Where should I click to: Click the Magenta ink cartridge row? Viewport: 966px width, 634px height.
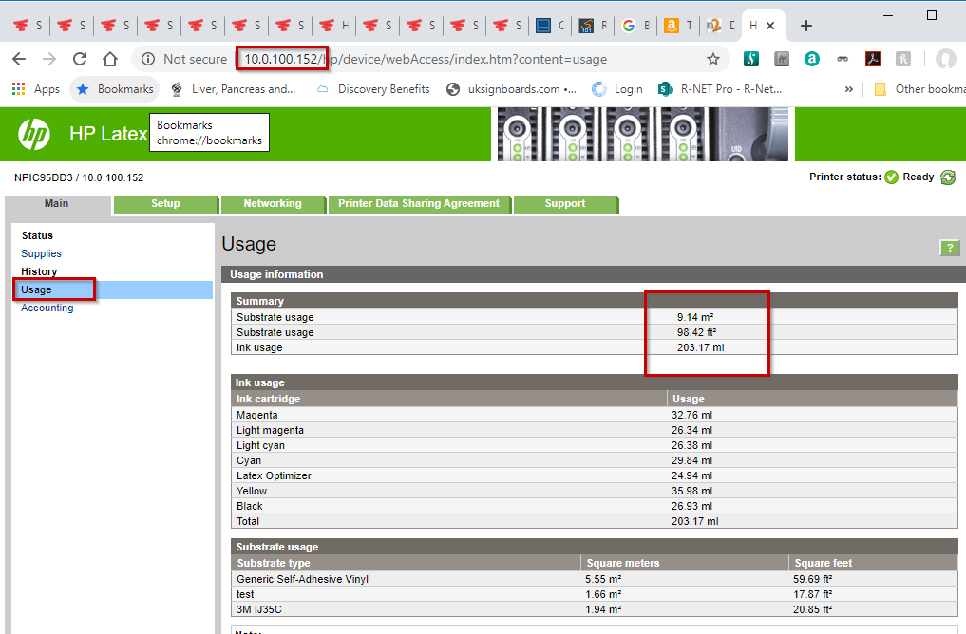point(595,416)
